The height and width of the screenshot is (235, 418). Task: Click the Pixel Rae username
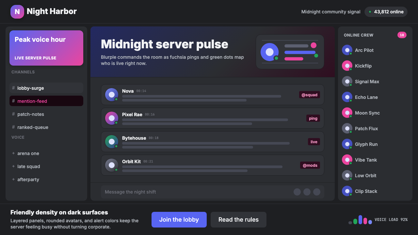[132, 115]
